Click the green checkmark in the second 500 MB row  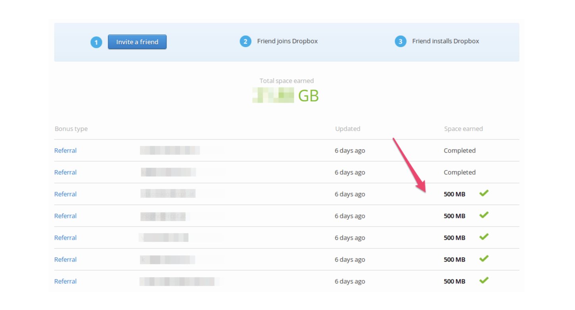(484, 215)
